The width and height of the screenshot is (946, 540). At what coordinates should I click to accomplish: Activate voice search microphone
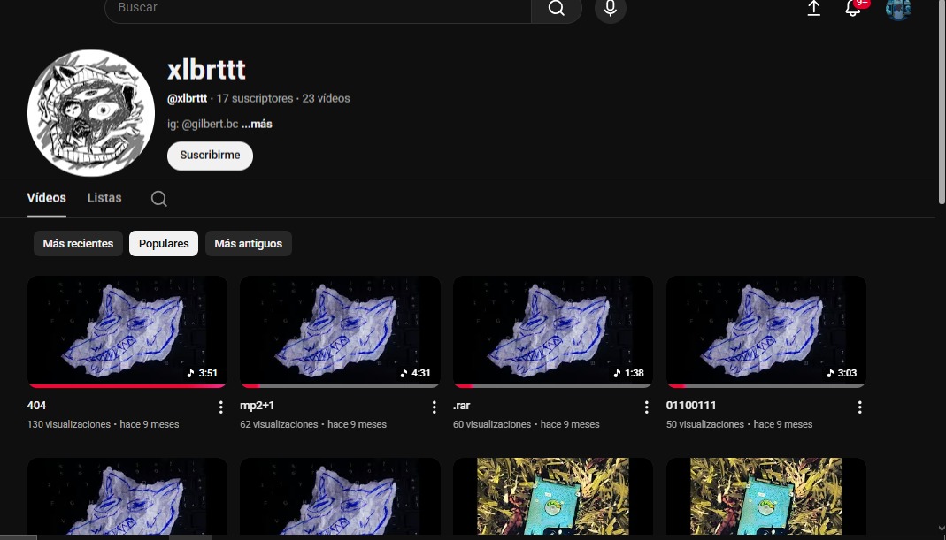click(610, 9)
